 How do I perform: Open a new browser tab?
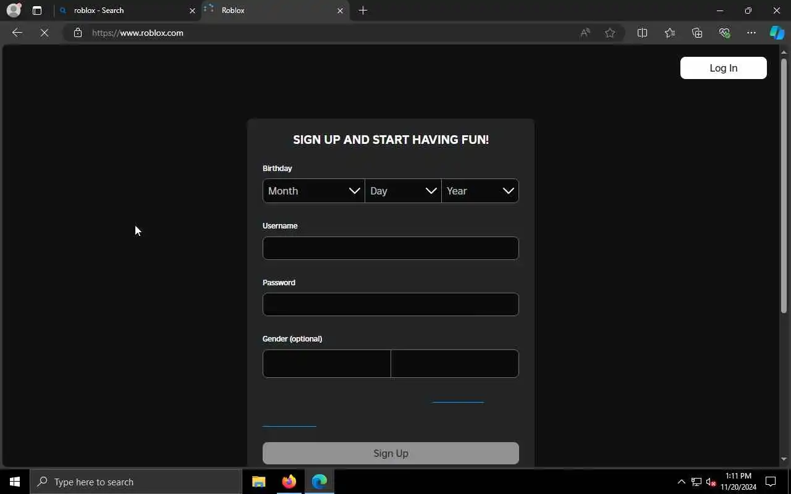pyautogui.click(x=363, y=10)
